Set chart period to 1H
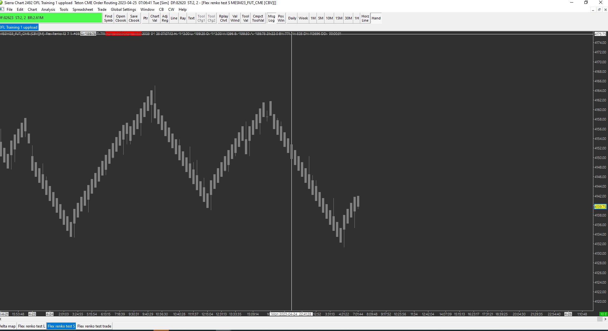 click(357, 18)
